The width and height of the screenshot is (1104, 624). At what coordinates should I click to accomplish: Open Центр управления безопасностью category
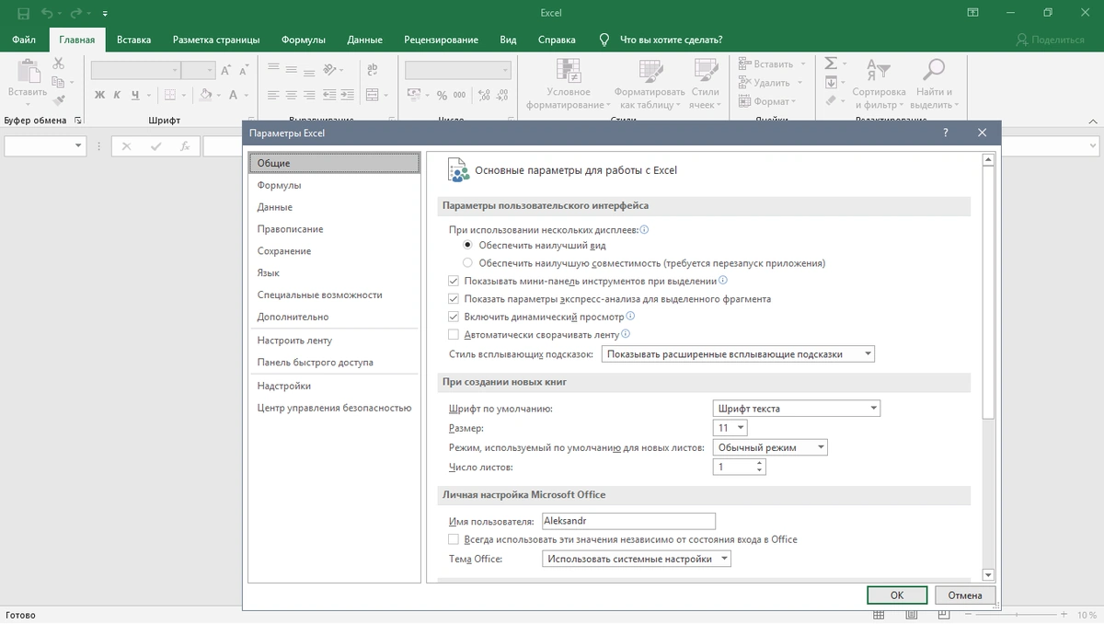tap(334, 408)
